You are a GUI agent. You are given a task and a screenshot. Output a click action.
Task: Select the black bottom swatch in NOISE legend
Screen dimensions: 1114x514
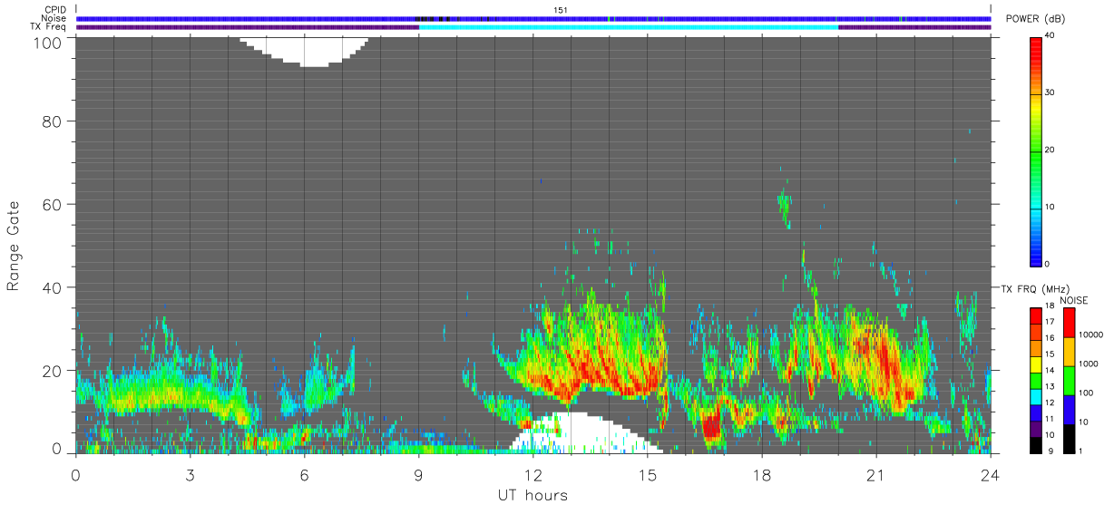tap(1070, 440)
